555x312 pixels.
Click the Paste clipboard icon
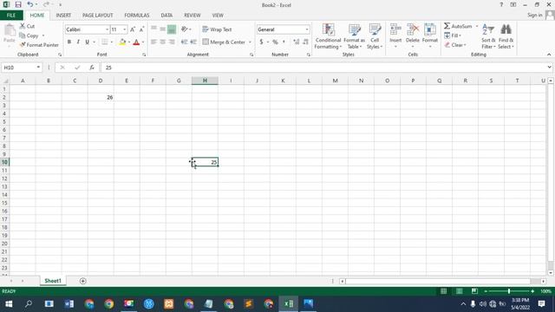pos(10,31)
